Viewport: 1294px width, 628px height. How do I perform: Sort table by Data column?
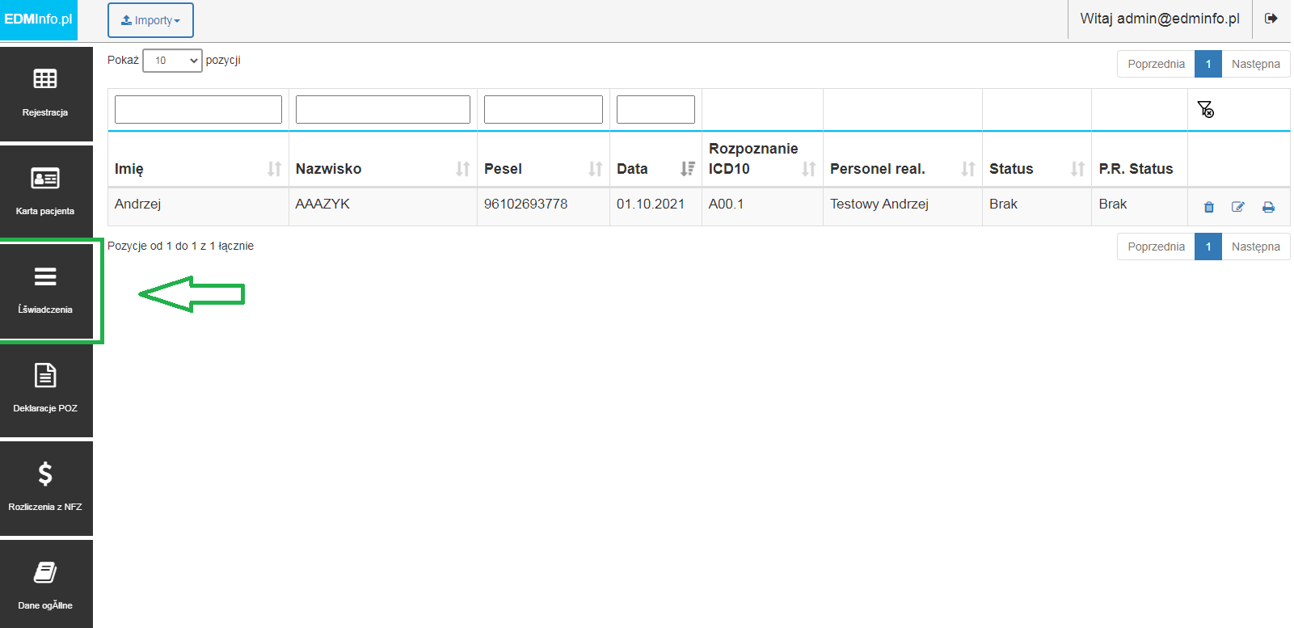pos(655,169)
